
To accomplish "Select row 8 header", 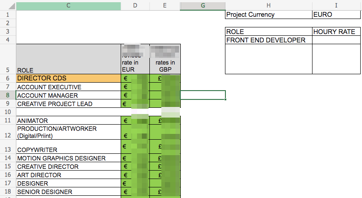I will coord(8,95).
